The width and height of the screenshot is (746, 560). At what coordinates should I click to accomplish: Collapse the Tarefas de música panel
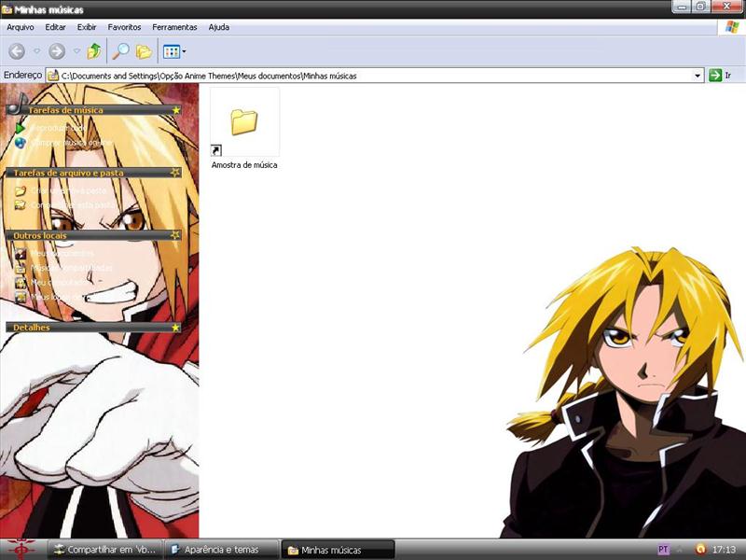coord(176,110)
